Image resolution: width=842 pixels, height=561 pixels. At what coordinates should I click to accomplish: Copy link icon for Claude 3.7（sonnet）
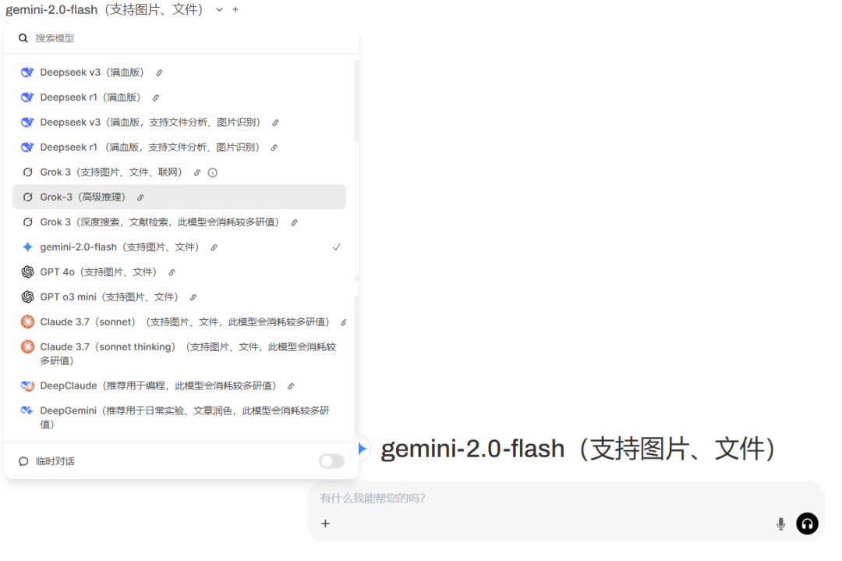click(343, 322)
